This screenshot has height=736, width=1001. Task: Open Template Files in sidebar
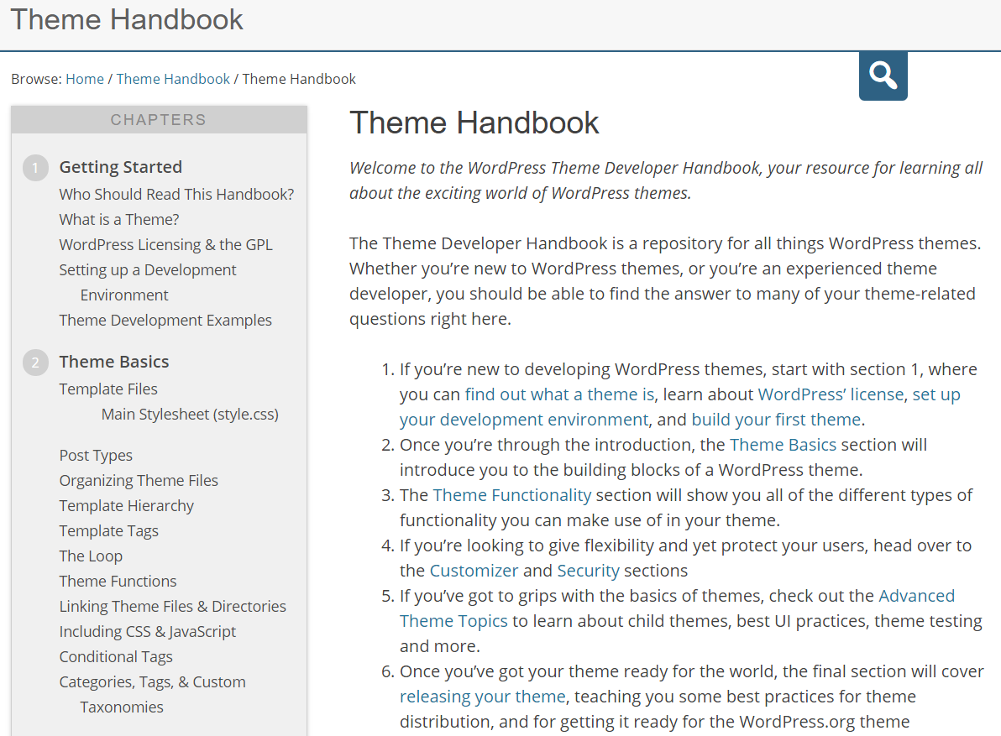tap(108, 389)
